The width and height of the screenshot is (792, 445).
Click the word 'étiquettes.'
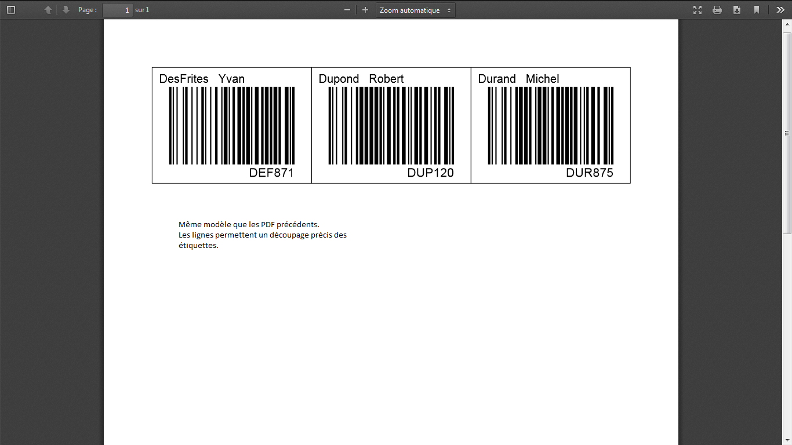pyautogui.click(x=198, y=245)
